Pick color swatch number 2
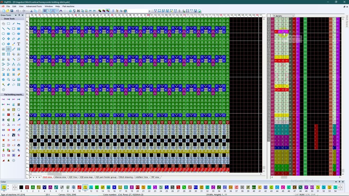Screen dimensions: 349x196 [33, 187]
